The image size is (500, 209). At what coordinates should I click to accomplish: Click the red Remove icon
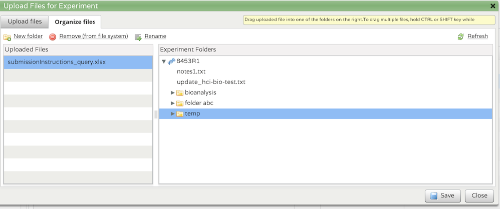point(53,37)
